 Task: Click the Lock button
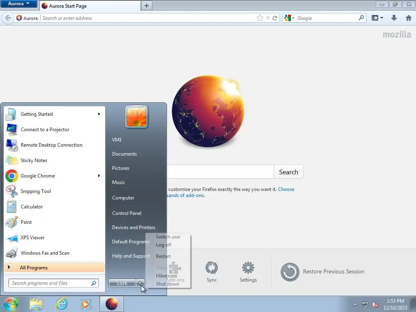(122, 283)
